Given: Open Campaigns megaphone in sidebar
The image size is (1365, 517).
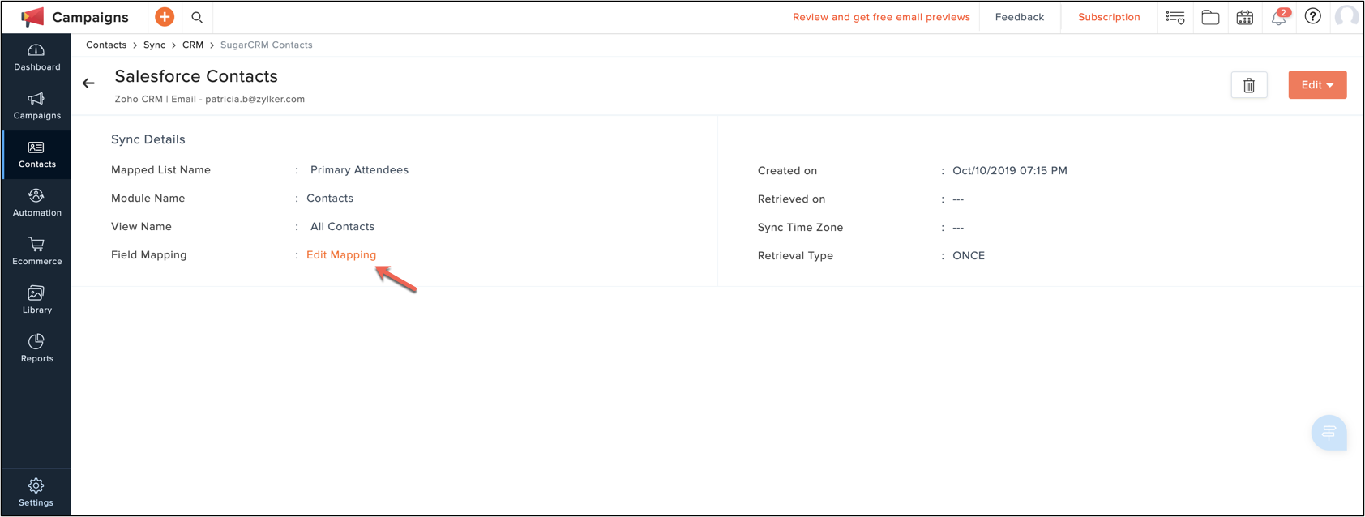Looking at the screenshot, I should [36, 106].
